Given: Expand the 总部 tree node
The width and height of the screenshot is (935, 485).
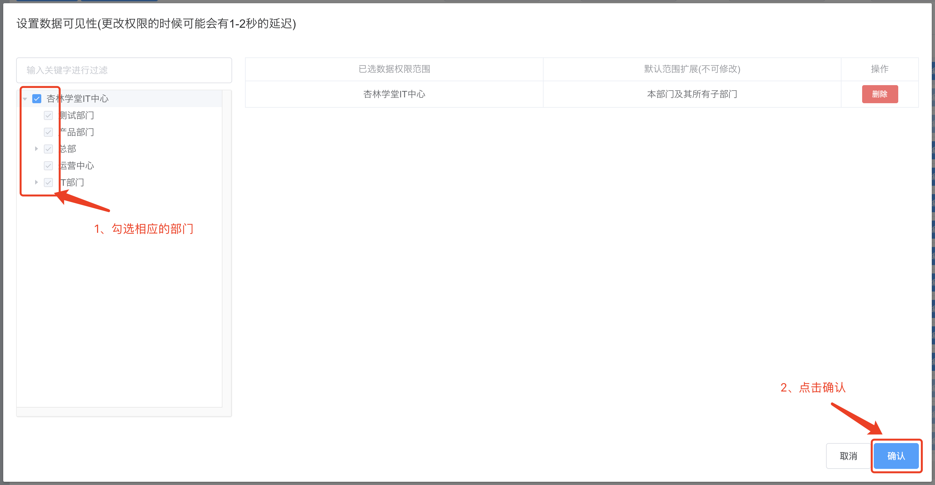Looking at the screenshot, I should 36,149.
